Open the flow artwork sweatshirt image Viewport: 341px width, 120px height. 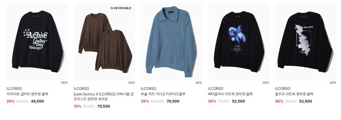click(x=306, y=42)
